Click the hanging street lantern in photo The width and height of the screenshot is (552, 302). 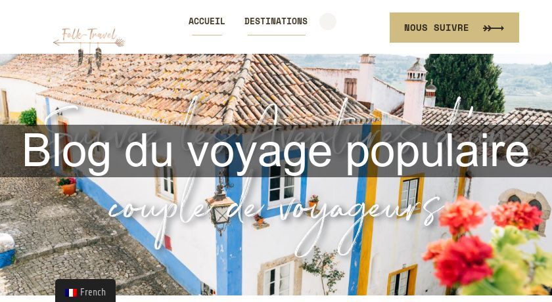(x=221, y=206)
